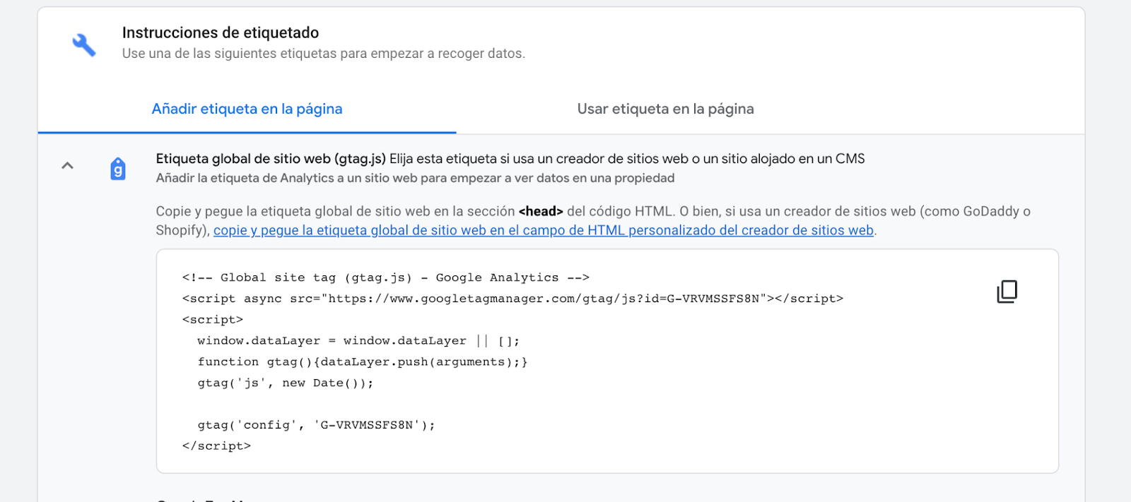Click the subtitle about empezar a recoger datos
This screenshot has width=1131, height=502.
[323, 54]
